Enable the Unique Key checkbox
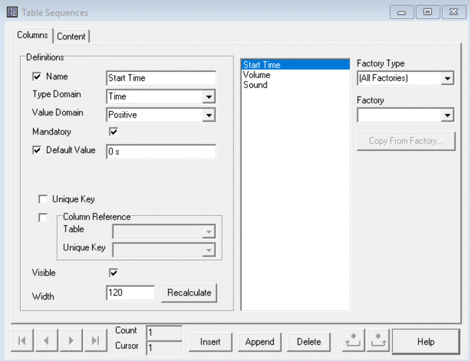This screenshot has height=361, width=470. coord(43,199)
